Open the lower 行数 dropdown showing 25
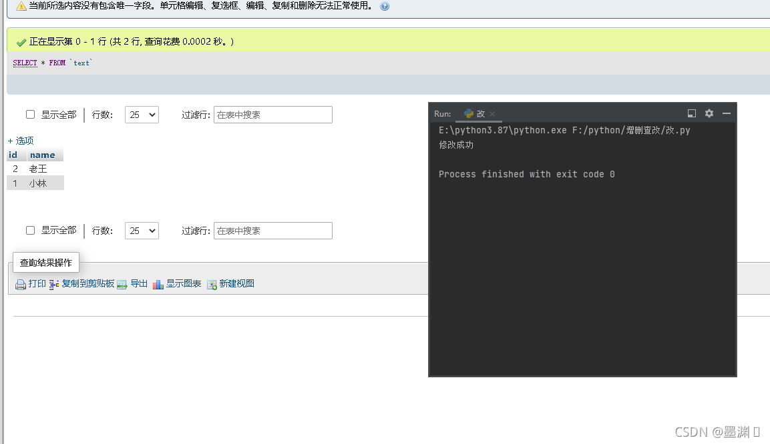 coord(142,231)
